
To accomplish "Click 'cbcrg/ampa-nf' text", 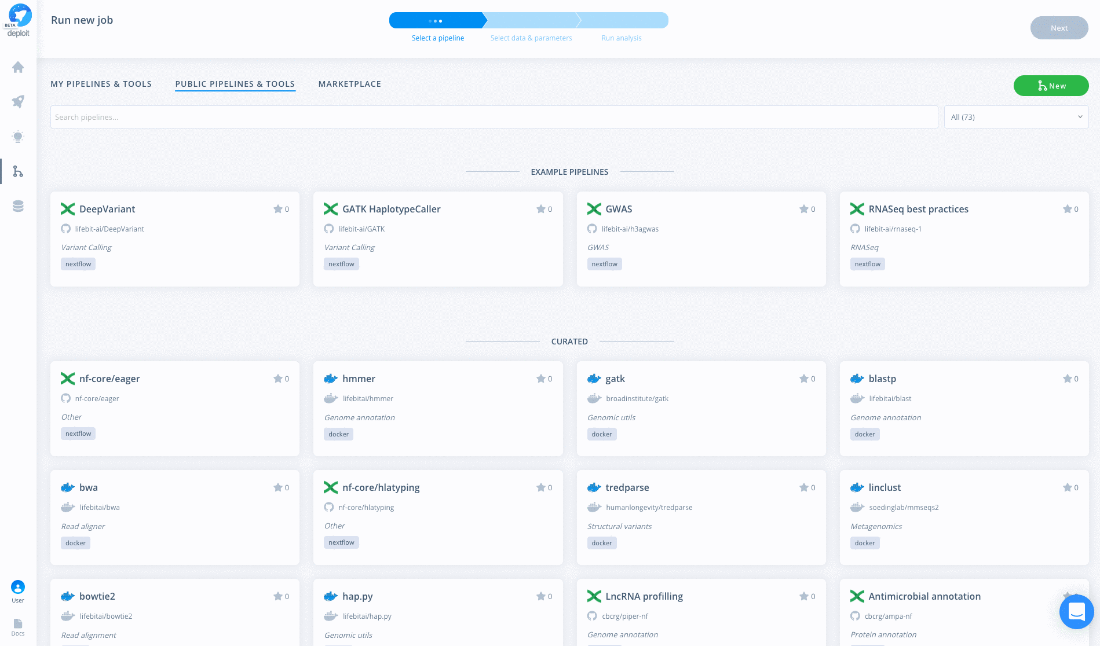I will (888, 616).
